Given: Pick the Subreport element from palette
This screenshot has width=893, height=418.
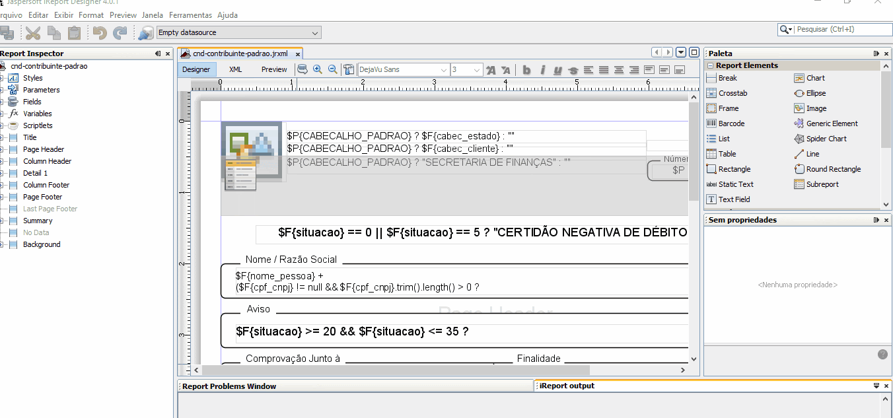Looking at the screenshot, I should click(x=822, y=184).
